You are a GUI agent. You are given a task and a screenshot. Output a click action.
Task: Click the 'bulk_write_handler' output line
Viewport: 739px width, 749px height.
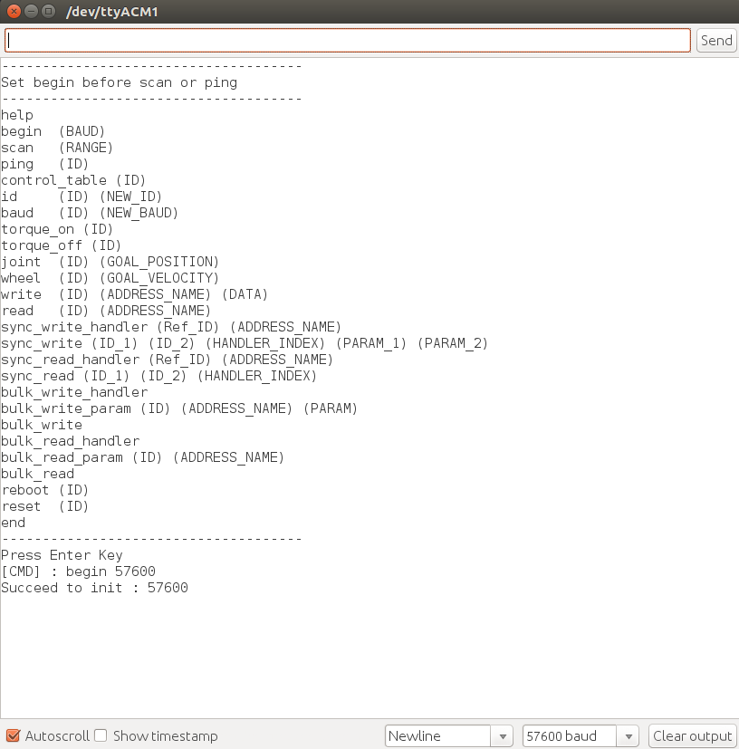coord(74,392)
